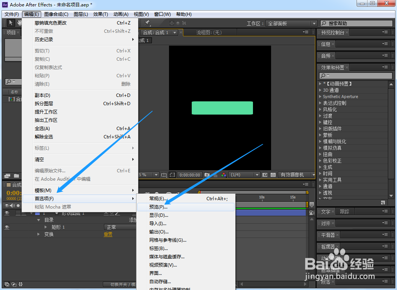Expand the 变换 transform group

pos(39,234)
